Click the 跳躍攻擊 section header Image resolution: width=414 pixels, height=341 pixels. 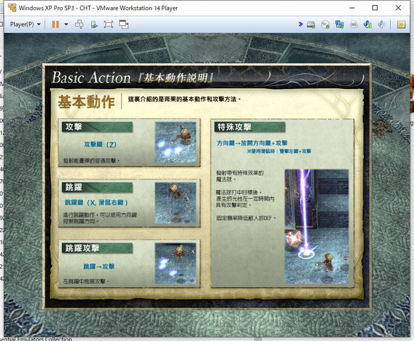click(x=97, y=248)
